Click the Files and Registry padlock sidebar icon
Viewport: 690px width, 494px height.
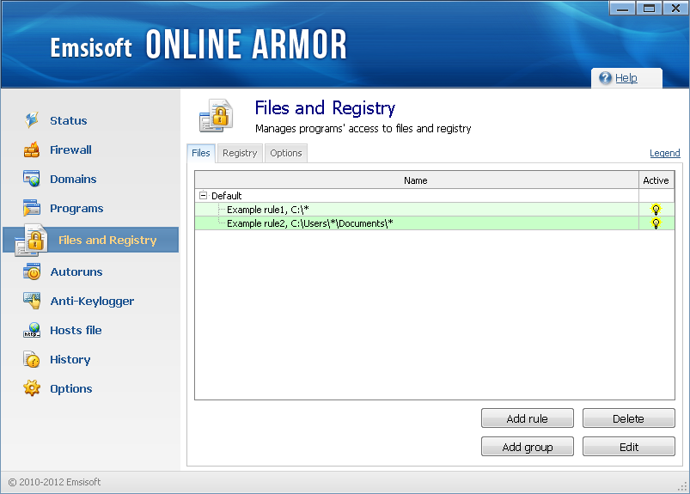coord(31,241)
